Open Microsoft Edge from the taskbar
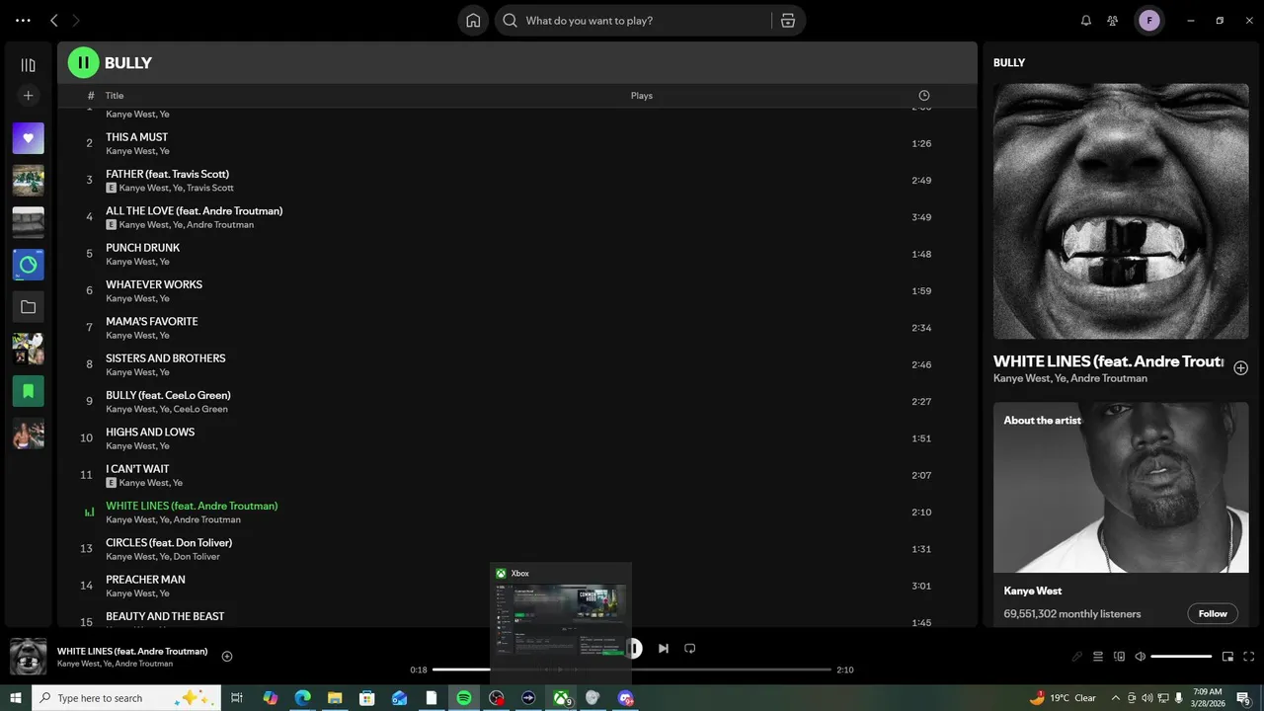The width and height of the screenshot is (1264, 711). (302, 698)
